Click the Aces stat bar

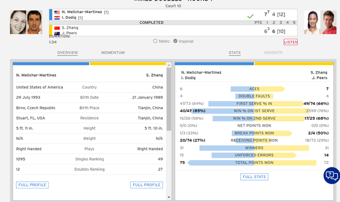coord(257,89)
